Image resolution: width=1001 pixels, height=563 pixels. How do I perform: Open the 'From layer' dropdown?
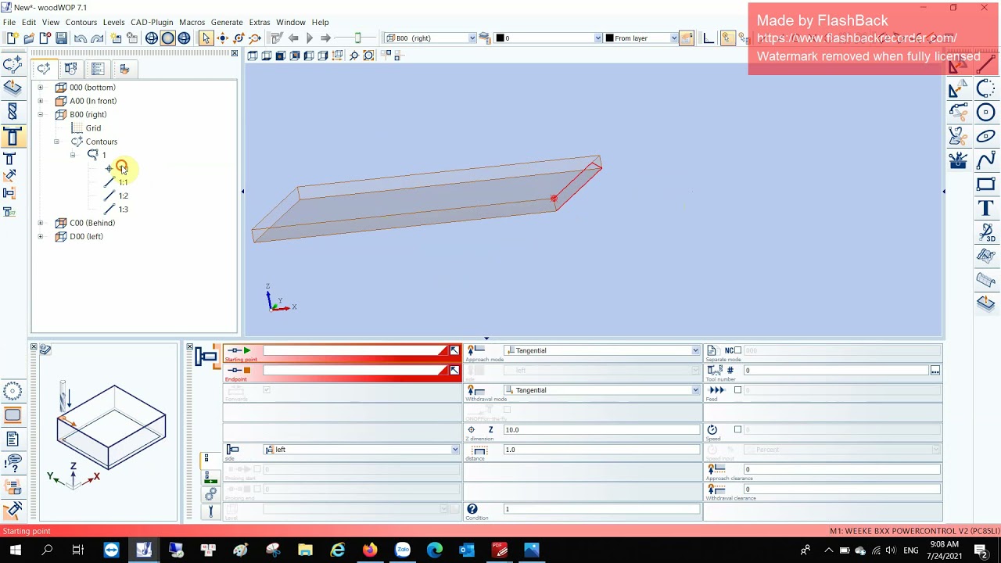(673, 38)
